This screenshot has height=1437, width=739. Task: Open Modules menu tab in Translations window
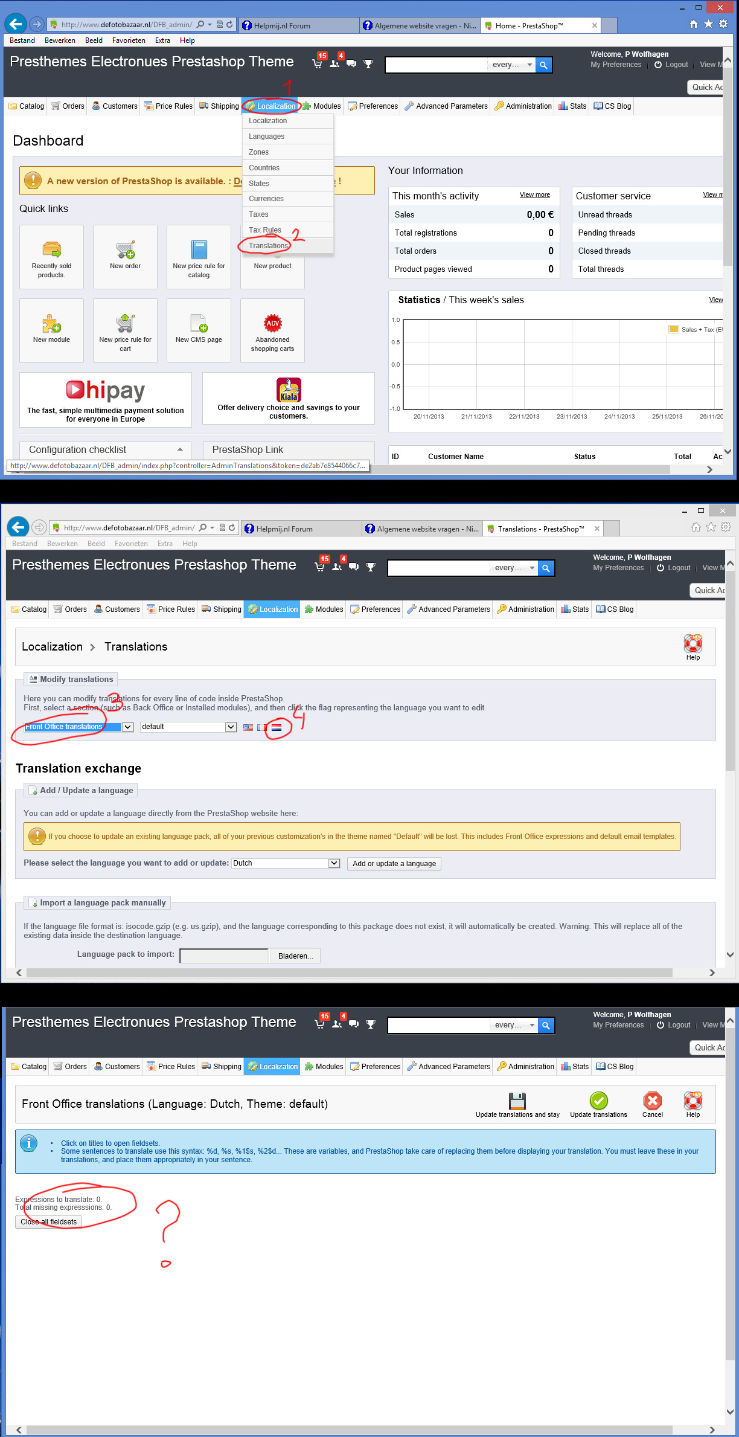pos(324,609)
